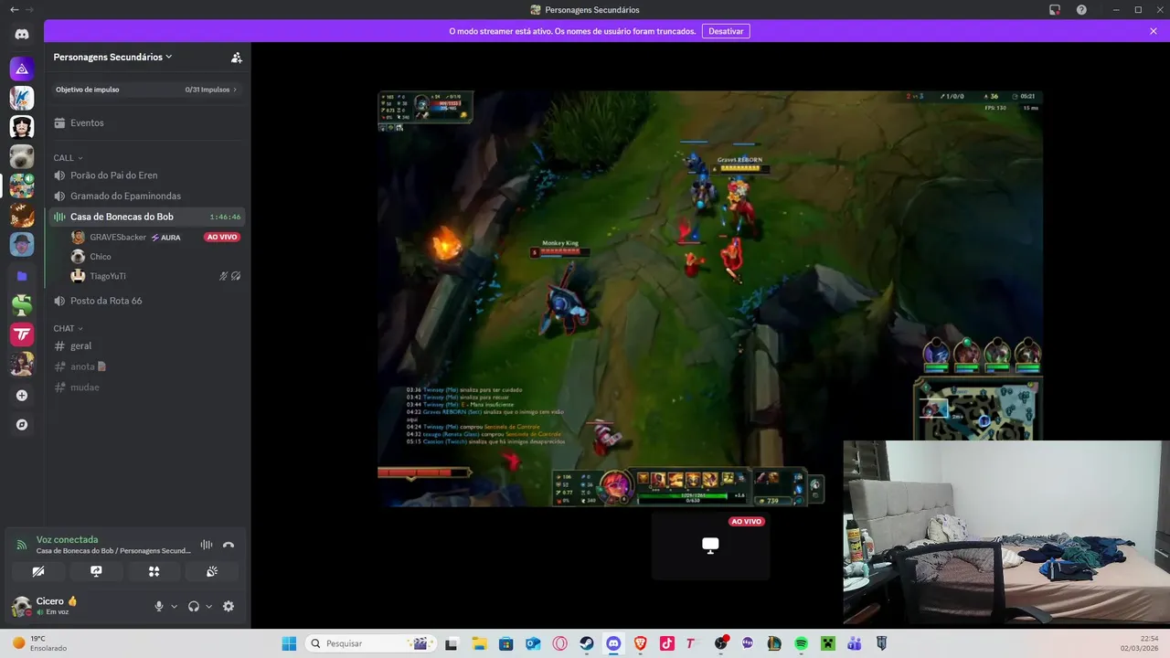The height and width of the screenshot is (658, 1170).
Task: Open the anota text channel
Action: (x=146, y=366)
